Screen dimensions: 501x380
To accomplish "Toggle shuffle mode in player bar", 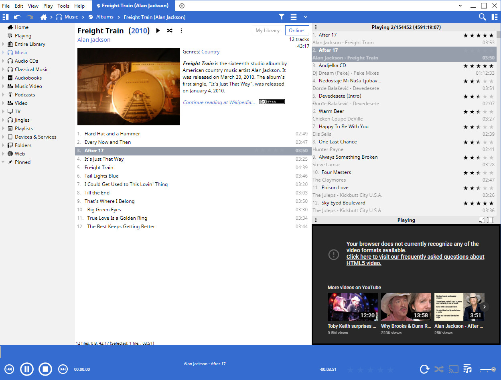I will (x=439, y=369).
